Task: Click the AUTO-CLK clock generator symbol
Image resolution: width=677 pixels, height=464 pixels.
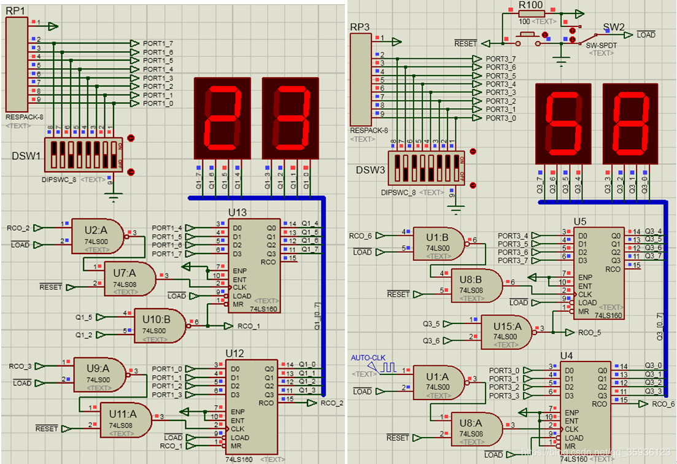Action: click(x=389, y=368)
